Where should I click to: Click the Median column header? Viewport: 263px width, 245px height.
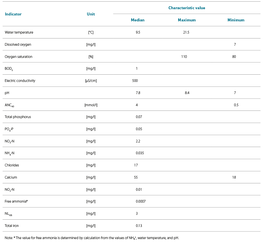pos(137,20)
